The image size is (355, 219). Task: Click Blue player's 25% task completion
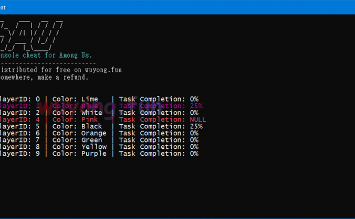coord(196,106)
